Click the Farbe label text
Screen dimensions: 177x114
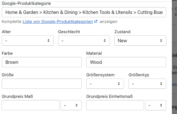(x=7, y=53)
